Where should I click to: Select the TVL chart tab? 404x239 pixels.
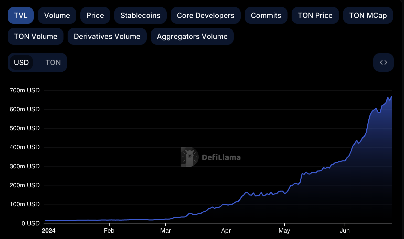[x=21, y=15]
